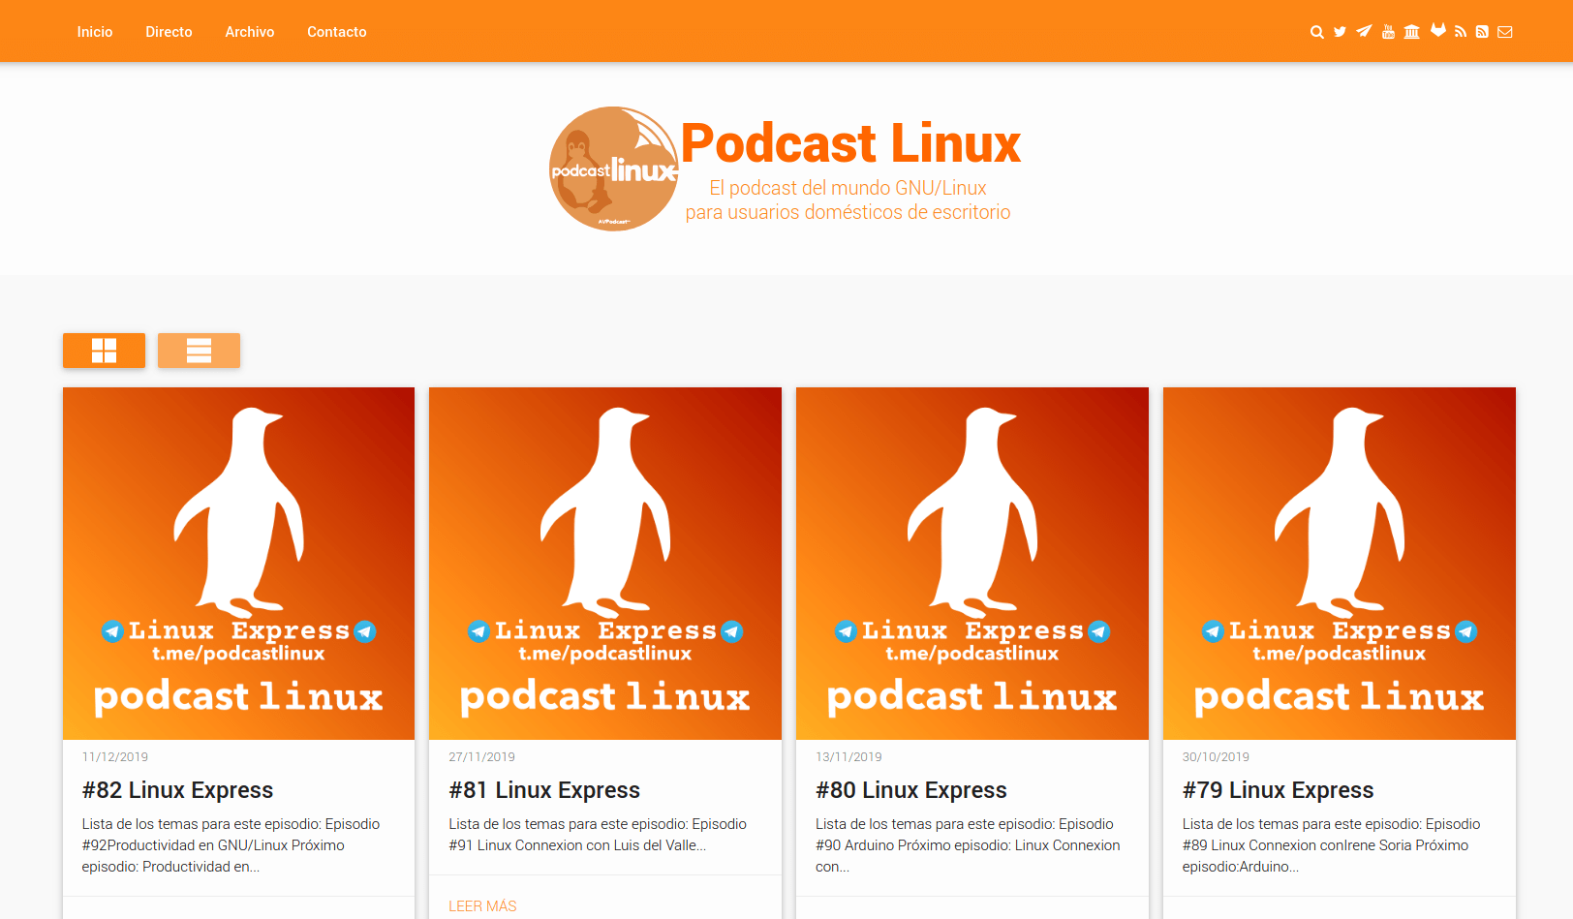Open the #79 Linux Express cover image
The width and height of the screenshot is (1573, 919).
click(x=1340, y=564)
